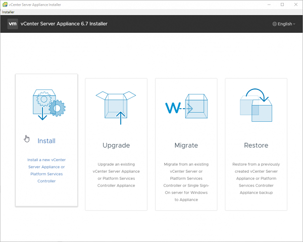Click the Upgrade open box icon
This screenshot has width=303, height=242.
click(x=116, y=108)
